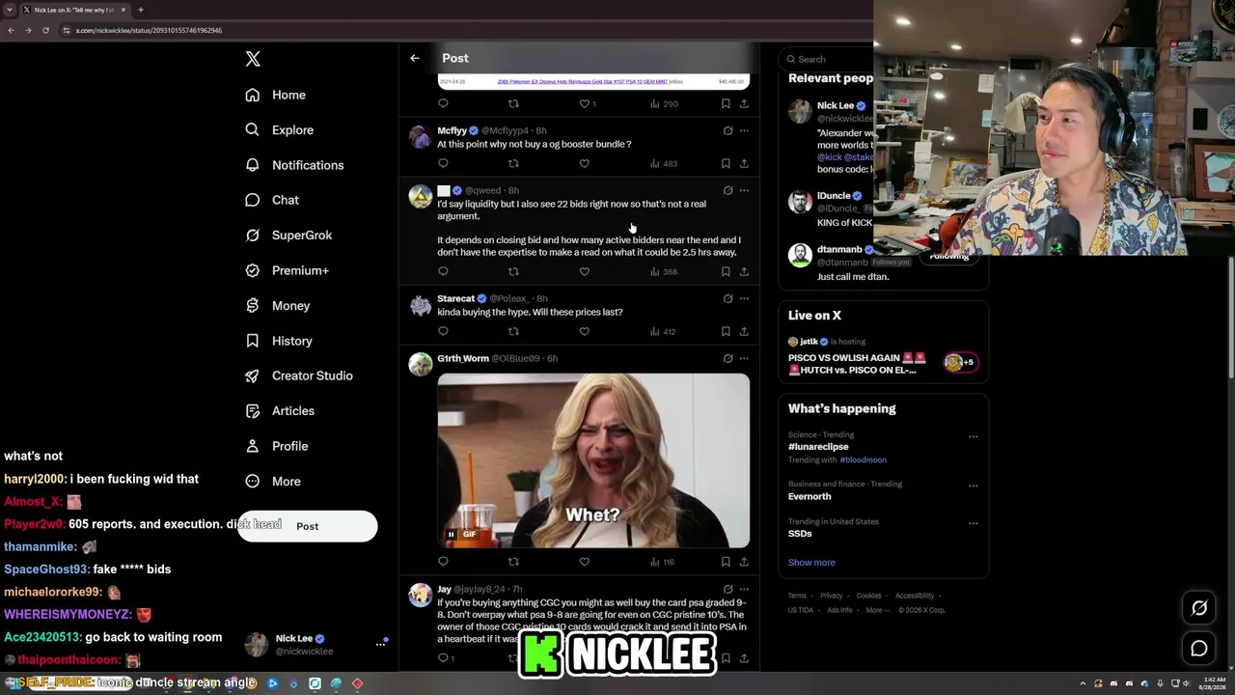This screenshot has height=695, width=1235.
Task: Share qweed's liquidity post
Action: coord(744,272)
